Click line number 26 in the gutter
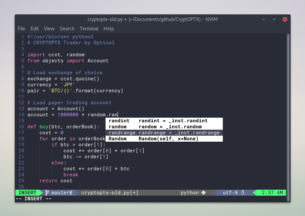This screenshot has width=305, height=216. click(21, 187)
